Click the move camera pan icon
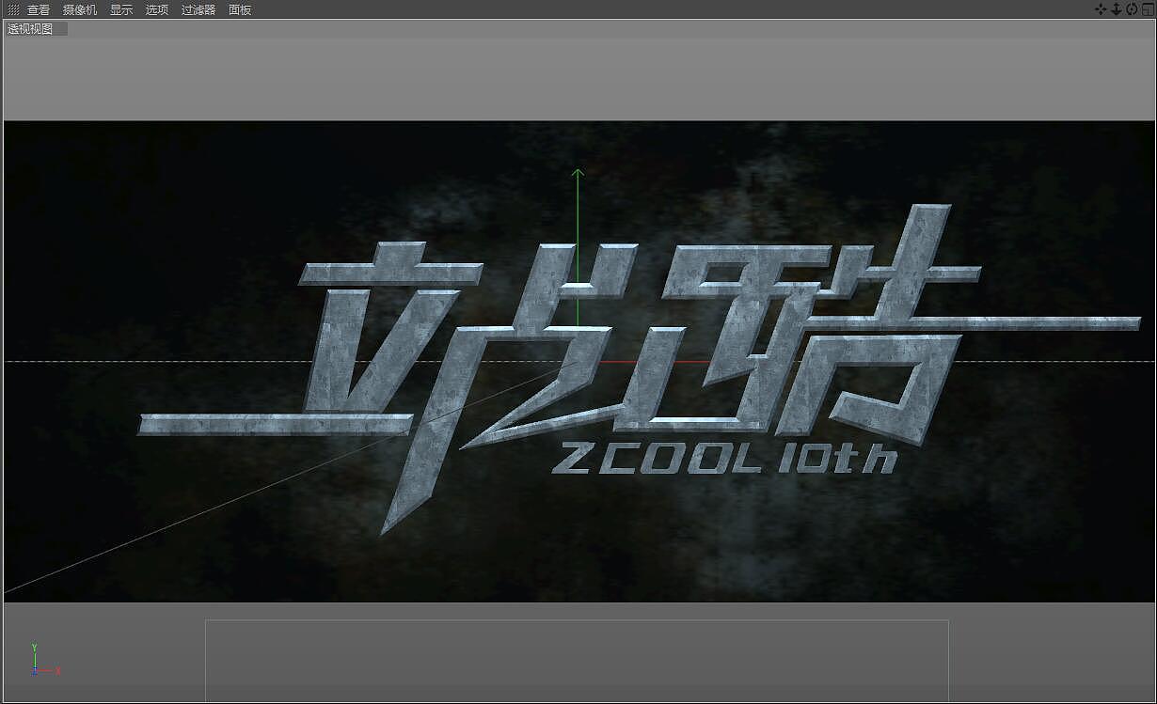The height and width of the screenshot is (704, 1157). 1101,8
